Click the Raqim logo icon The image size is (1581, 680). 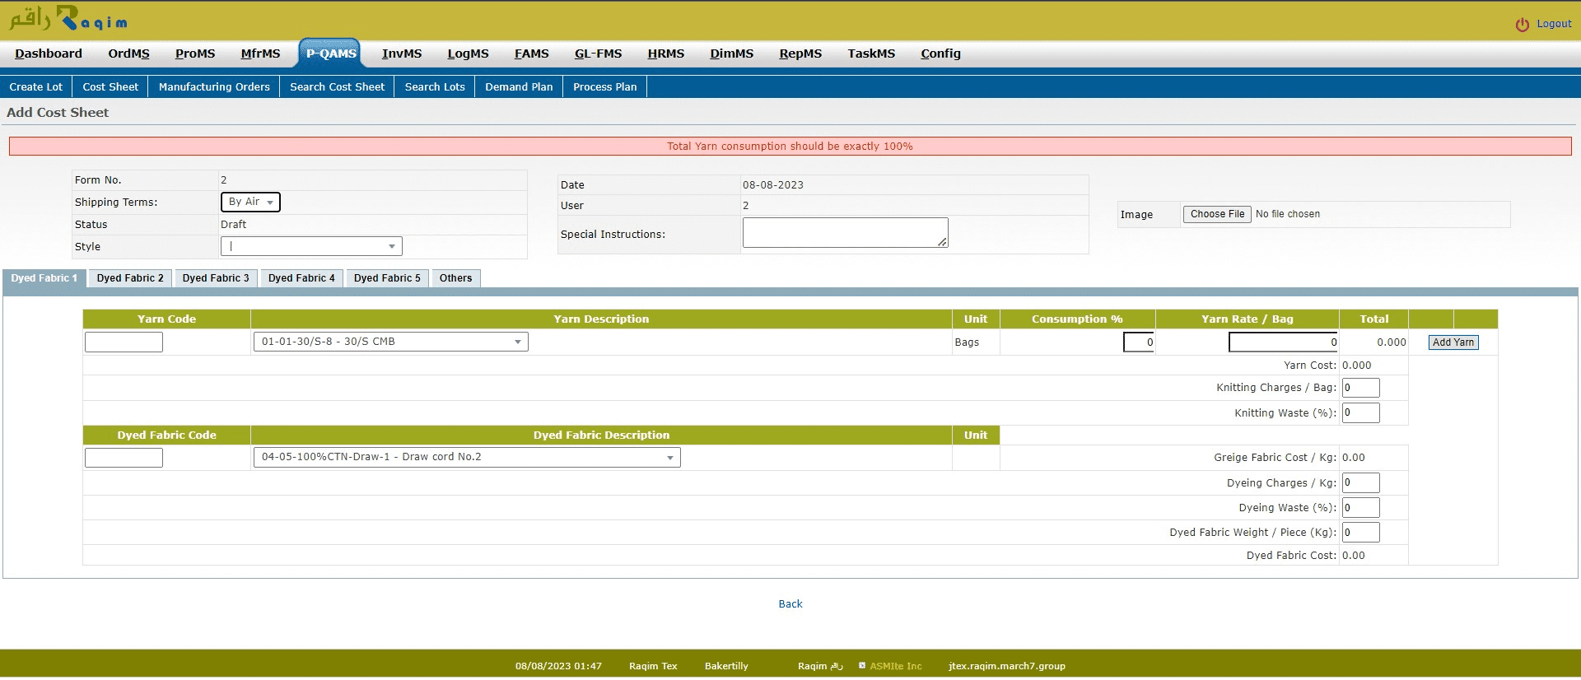tap(68, 18)
